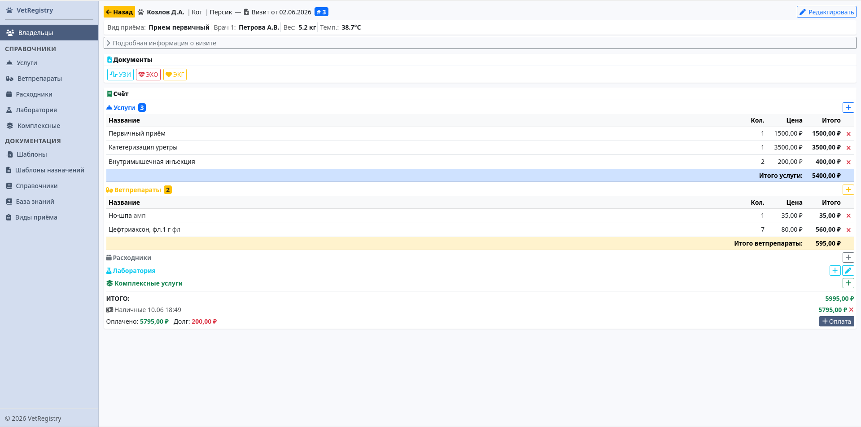Open База знаний in sidebar
Viewport: 861px width, 427px height.
[49, 202]
